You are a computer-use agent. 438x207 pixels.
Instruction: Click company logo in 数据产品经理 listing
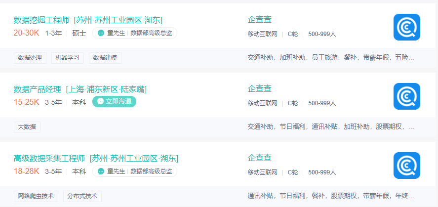406,96
